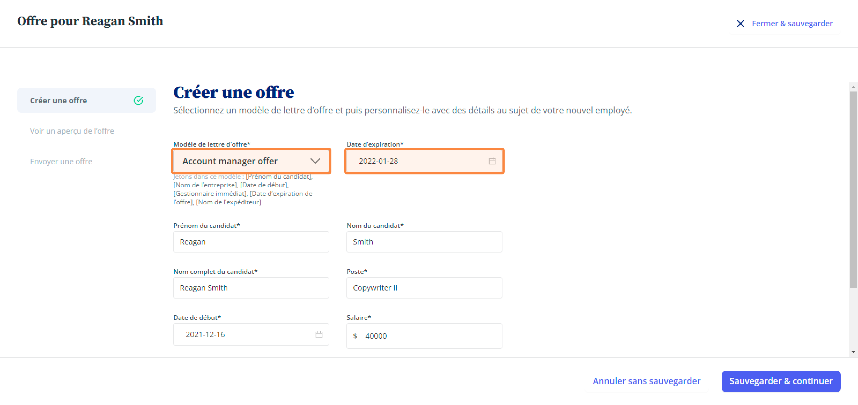
Task: Go to Envoyer une offre step
Action: (x=61, y=162)
